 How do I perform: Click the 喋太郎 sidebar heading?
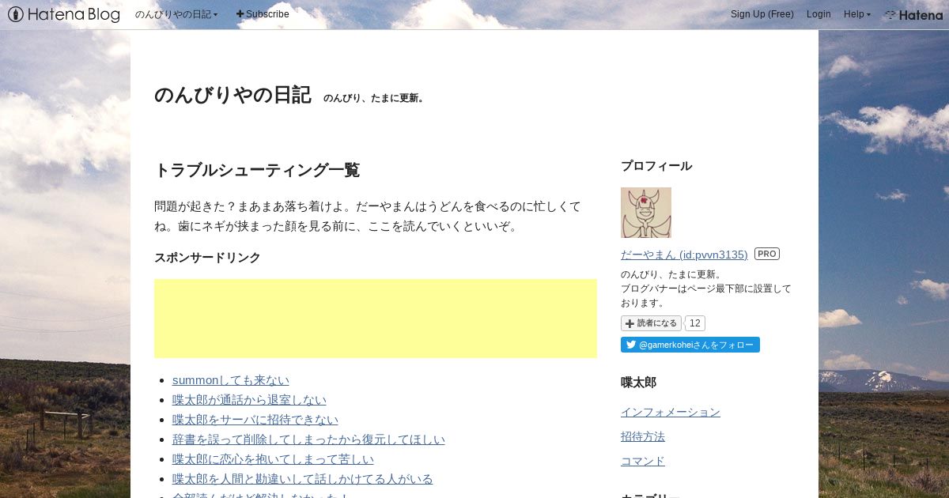click(x=639, y=383)
